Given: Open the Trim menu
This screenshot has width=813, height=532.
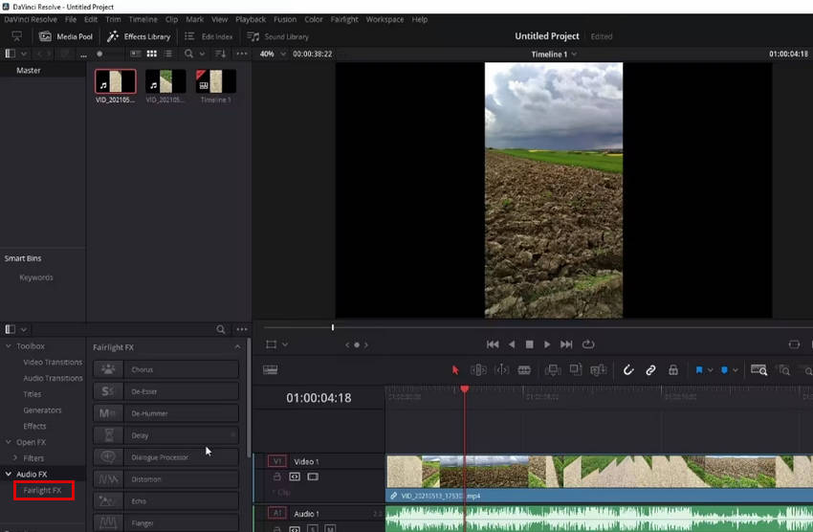Looking at the screenshot, I should (x=113, y=19).
